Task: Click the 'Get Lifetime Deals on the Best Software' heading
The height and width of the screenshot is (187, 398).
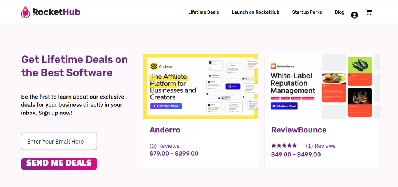Action: (75, 66)
